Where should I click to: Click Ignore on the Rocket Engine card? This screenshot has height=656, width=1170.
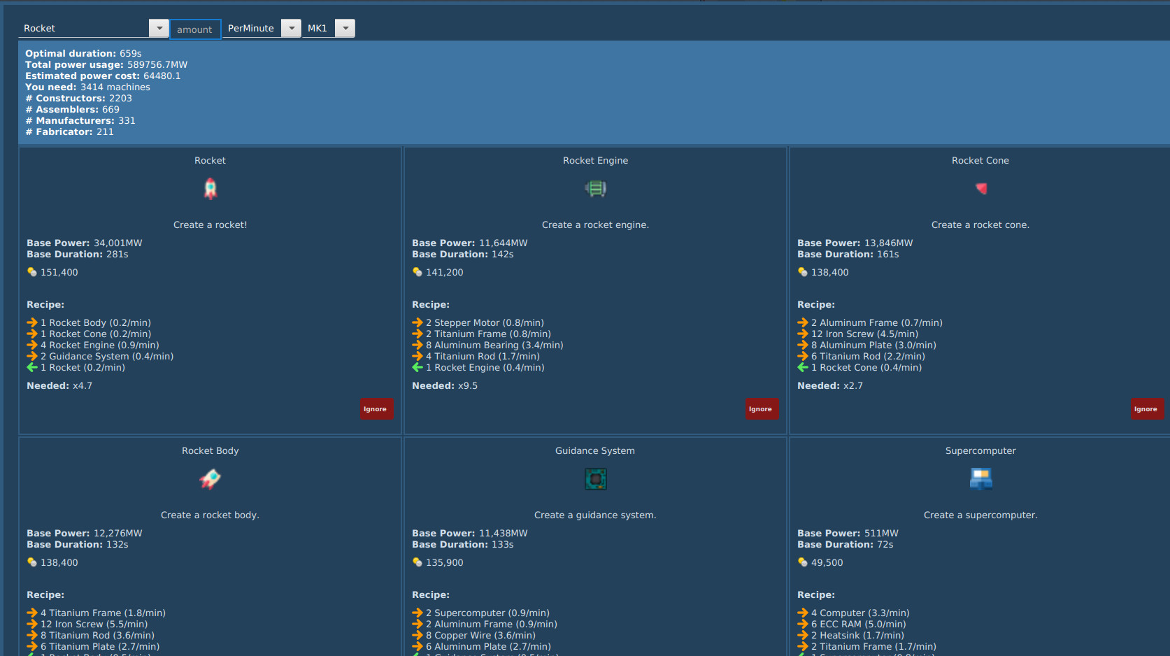(761, 408)
